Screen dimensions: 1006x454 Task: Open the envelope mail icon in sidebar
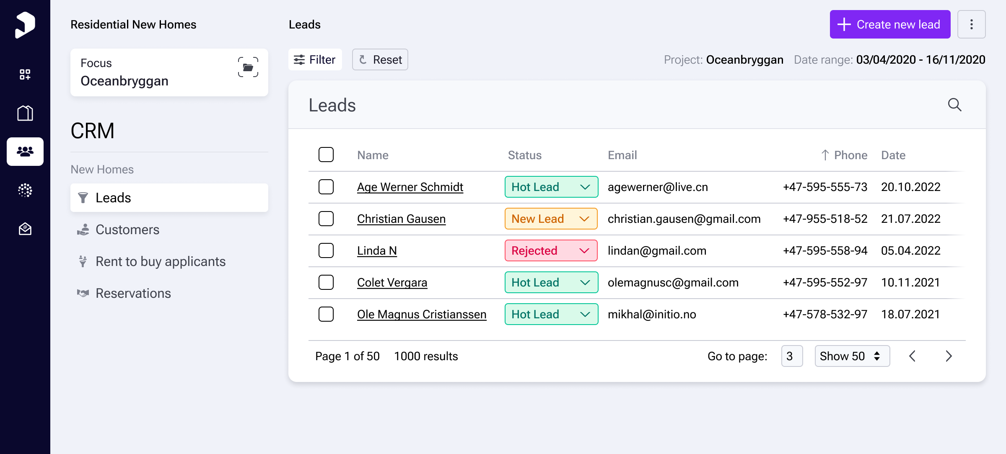coord(25,229)
